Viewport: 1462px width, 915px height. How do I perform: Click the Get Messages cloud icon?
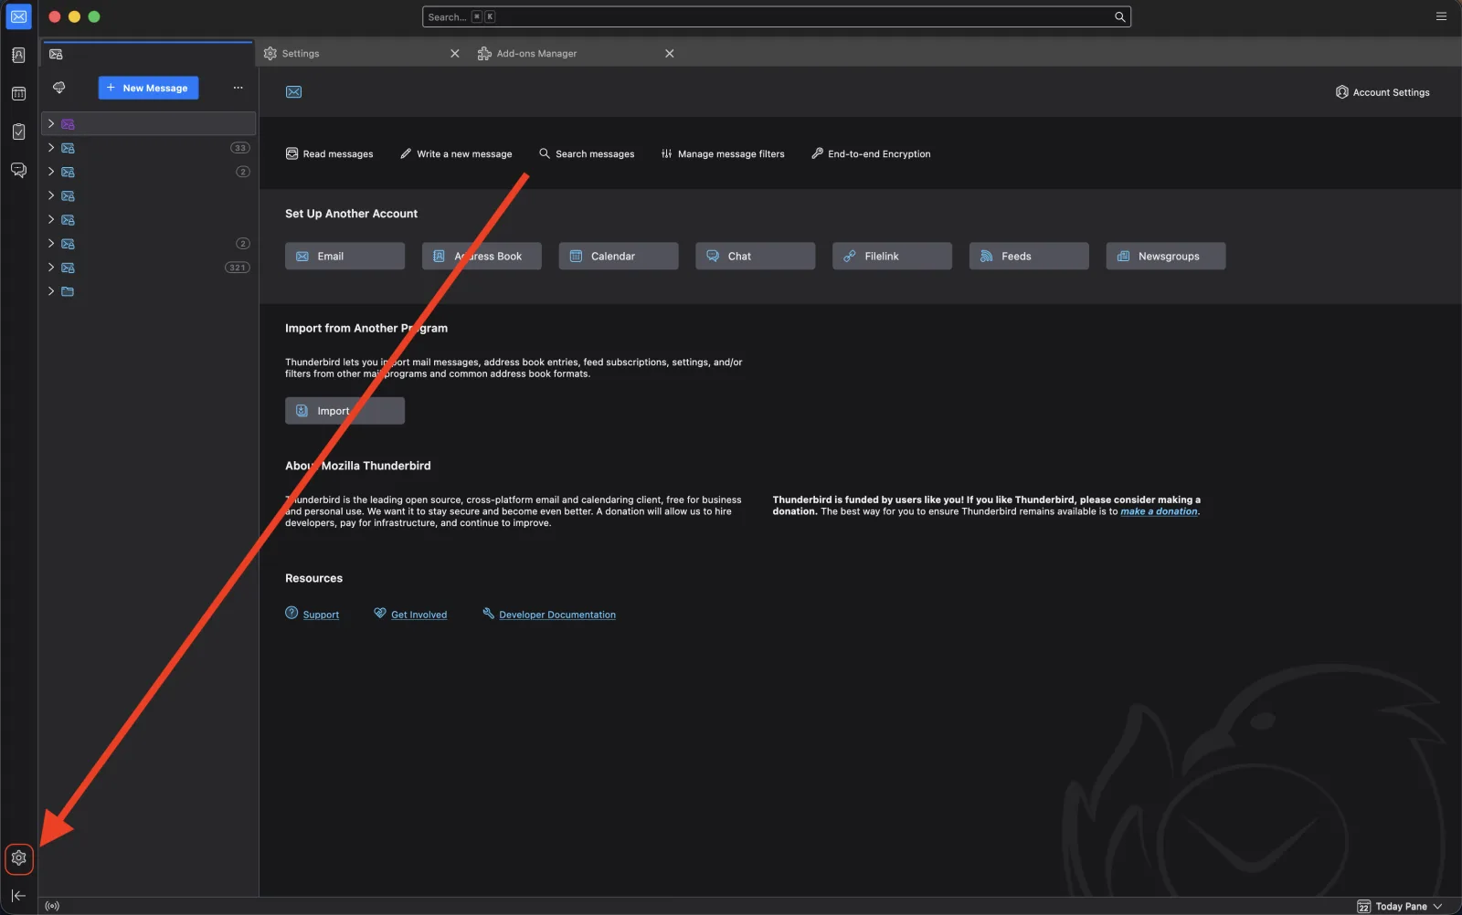[59, 88]
